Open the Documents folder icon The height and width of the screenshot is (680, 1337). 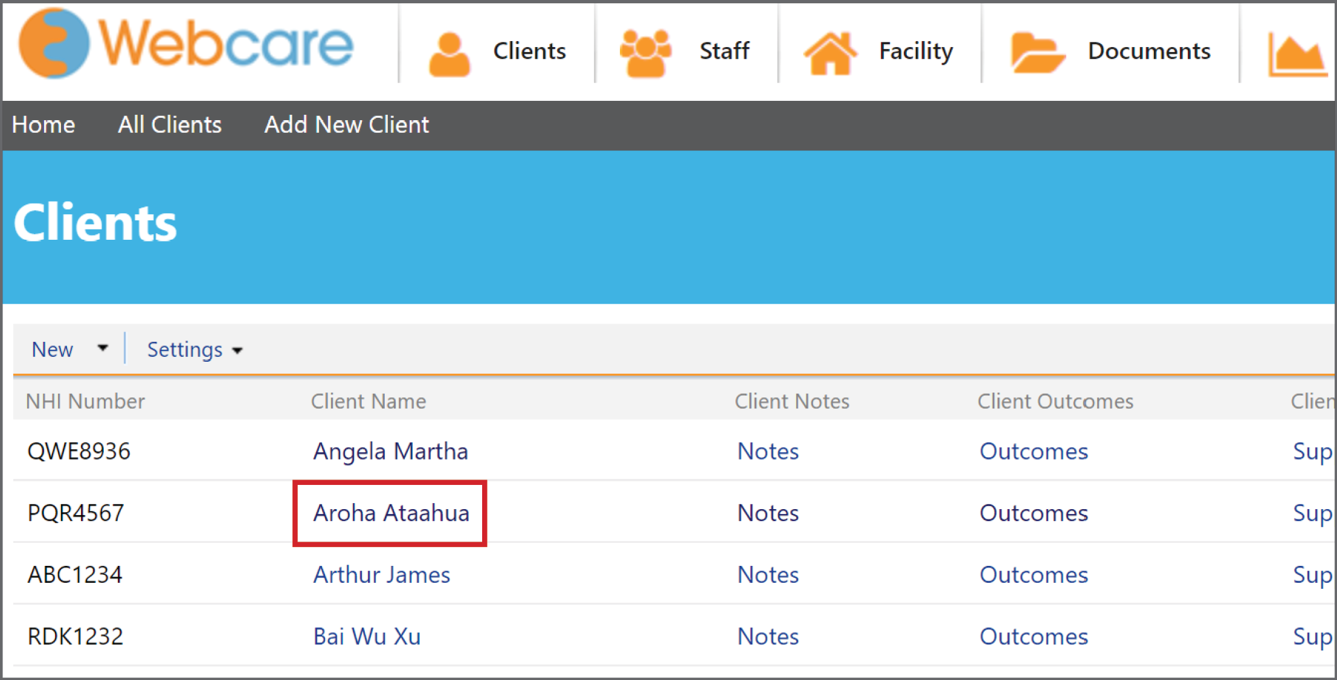point(1037,53)
